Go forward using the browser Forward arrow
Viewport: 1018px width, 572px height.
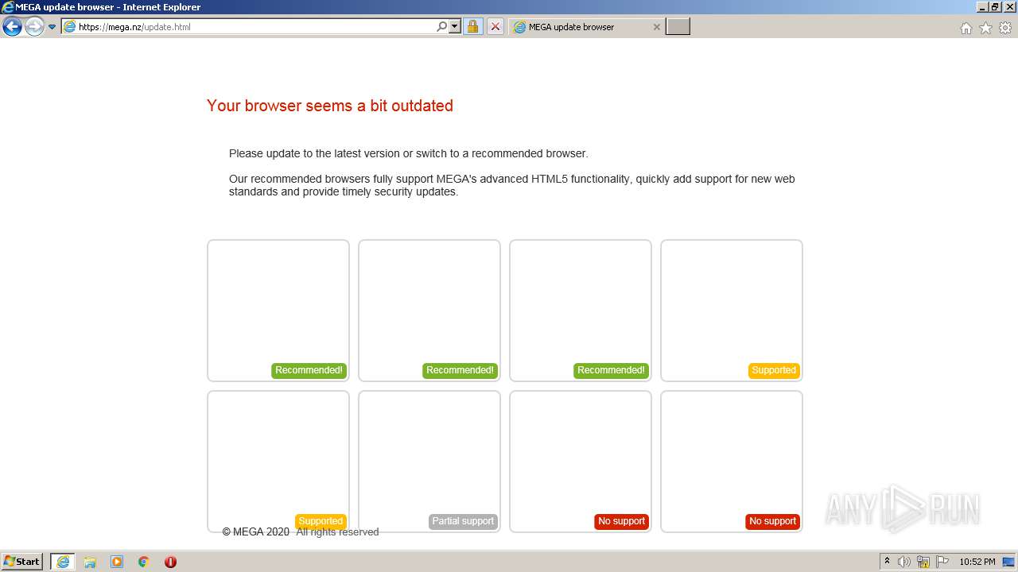point(34,27)
